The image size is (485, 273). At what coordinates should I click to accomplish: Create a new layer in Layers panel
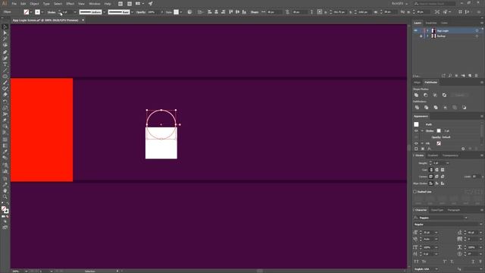(x=470, y=76)
